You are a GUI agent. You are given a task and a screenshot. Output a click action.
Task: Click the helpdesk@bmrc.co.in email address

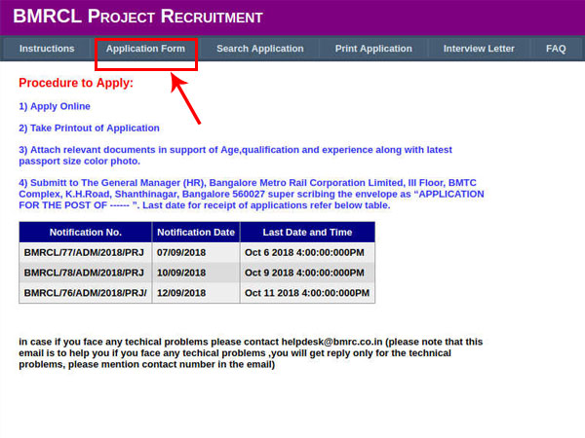[x=331, y=342]
